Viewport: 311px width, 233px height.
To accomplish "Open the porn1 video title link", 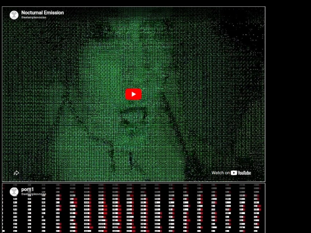I will pyautogui.click(x=28, y=189).
